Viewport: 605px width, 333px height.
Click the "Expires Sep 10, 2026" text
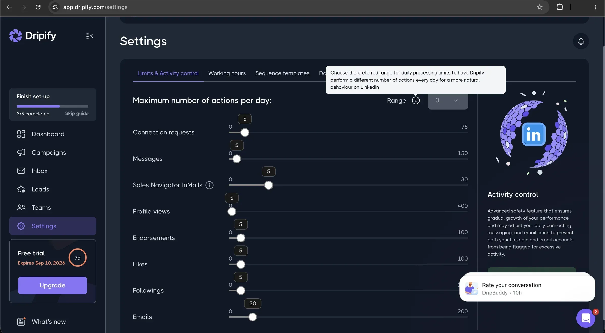(41, 263)
